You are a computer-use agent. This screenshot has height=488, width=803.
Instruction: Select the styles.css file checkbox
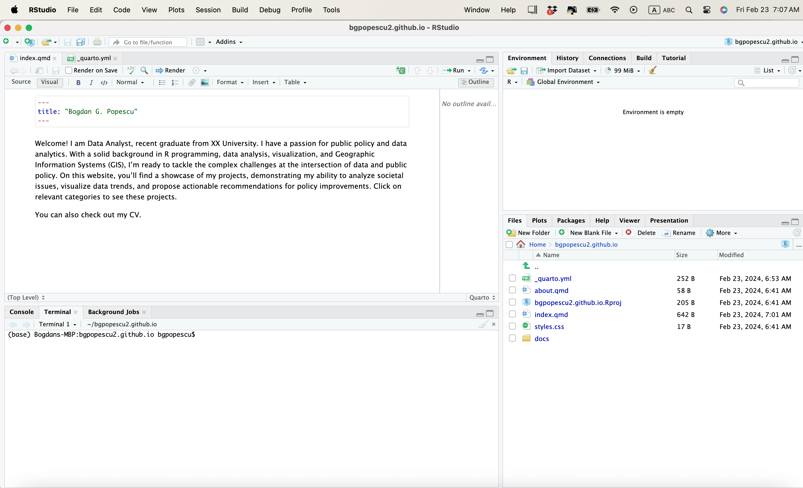pyautogui.click(x=512, y=326)
